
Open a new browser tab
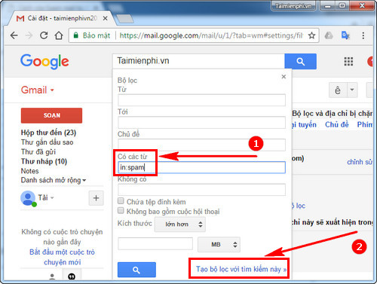pos(124,19)
